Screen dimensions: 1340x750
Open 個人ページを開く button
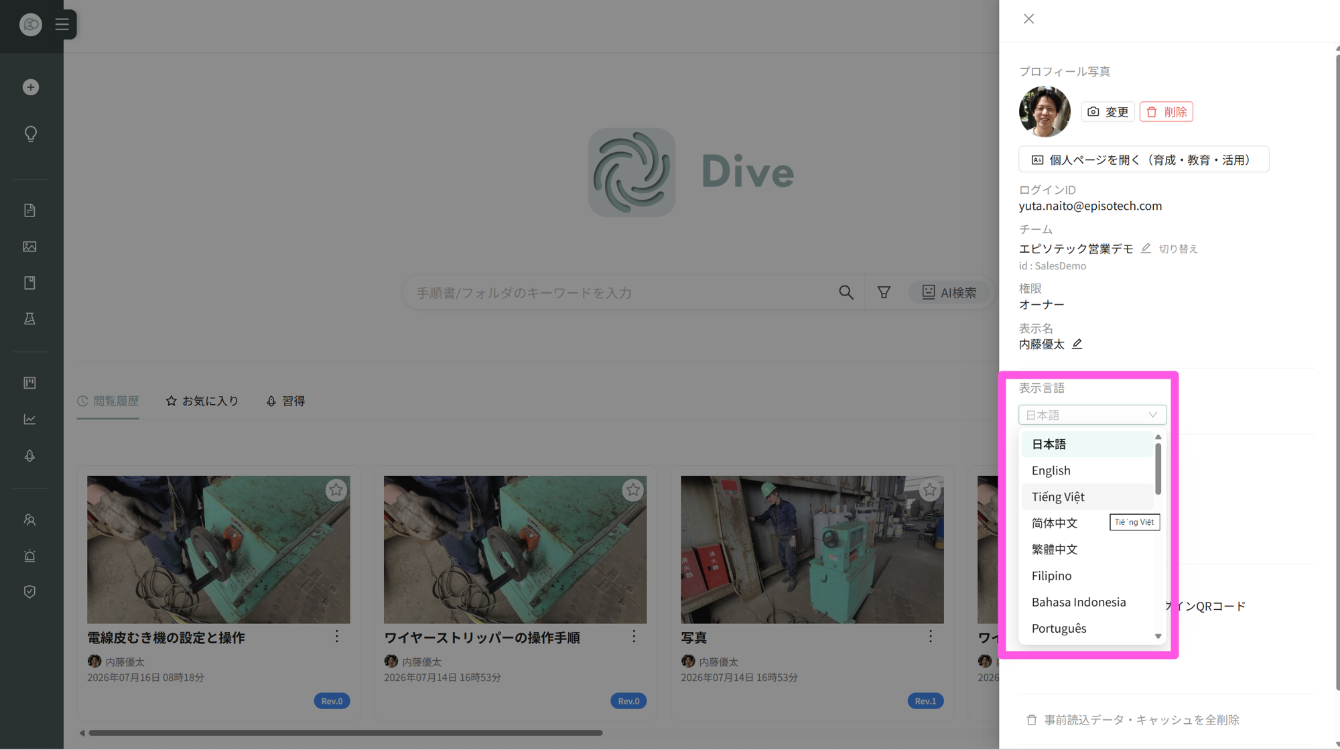[1143, 160]
